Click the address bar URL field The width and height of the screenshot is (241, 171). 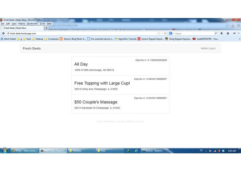click(x=83, y=33)
